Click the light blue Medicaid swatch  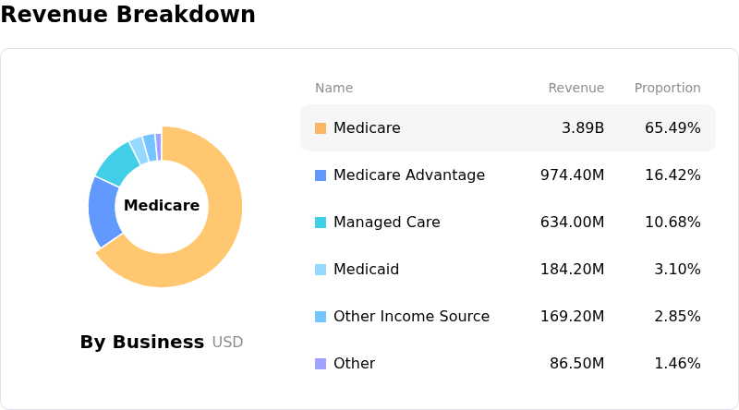tap(321, 270)
